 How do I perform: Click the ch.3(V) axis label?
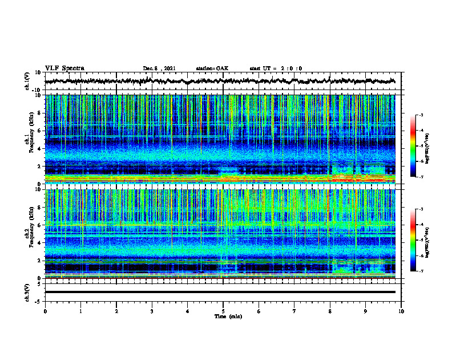pos(27,293)
